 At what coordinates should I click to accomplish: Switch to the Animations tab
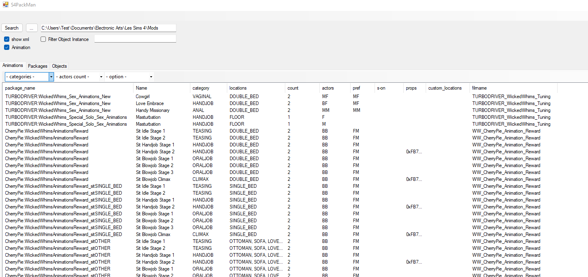13,65
